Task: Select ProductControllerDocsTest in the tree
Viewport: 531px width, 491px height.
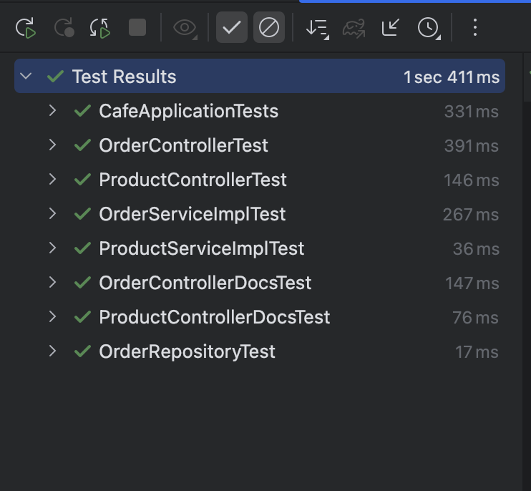Action: [214, 317]
